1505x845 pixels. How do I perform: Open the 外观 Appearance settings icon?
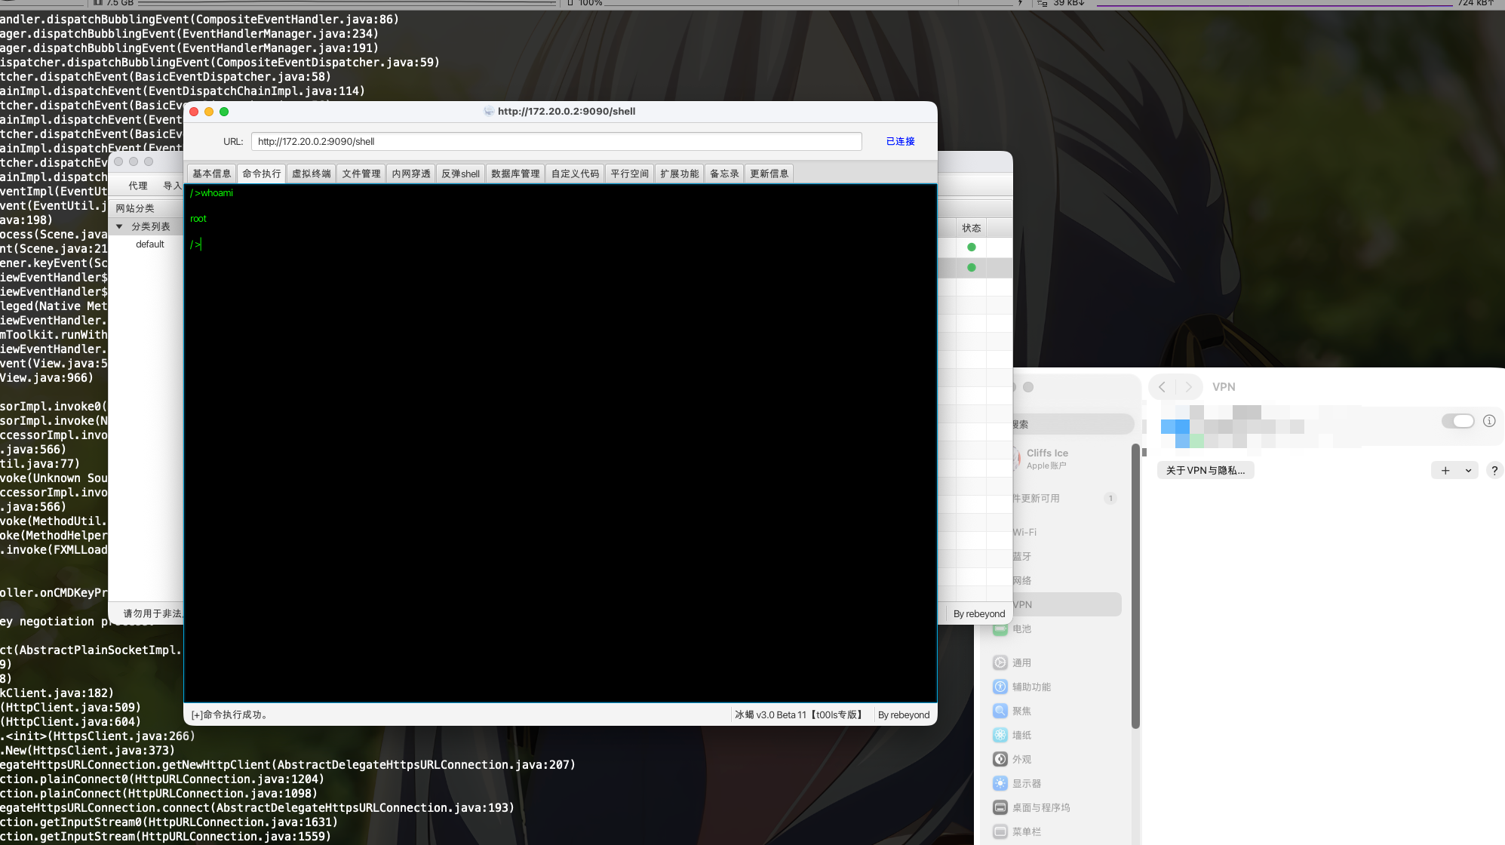(1000, 759)
